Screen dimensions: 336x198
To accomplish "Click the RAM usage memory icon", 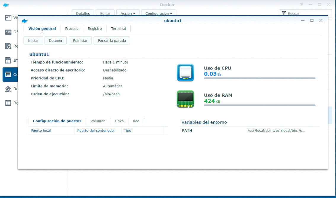I will [x=185, y=99].
